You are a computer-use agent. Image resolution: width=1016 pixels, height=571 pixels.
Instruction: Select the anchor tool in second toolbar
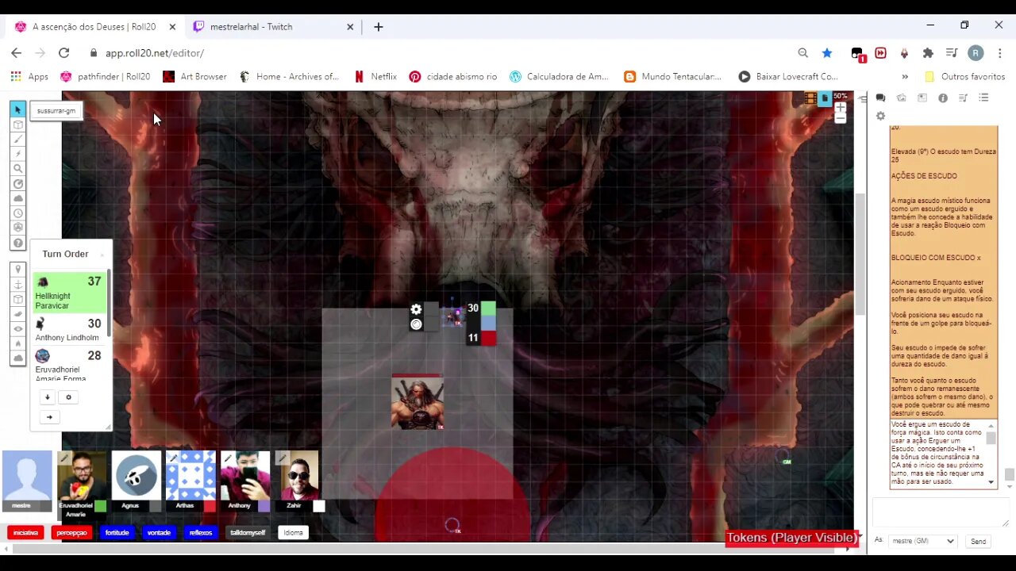pos(17,285)
